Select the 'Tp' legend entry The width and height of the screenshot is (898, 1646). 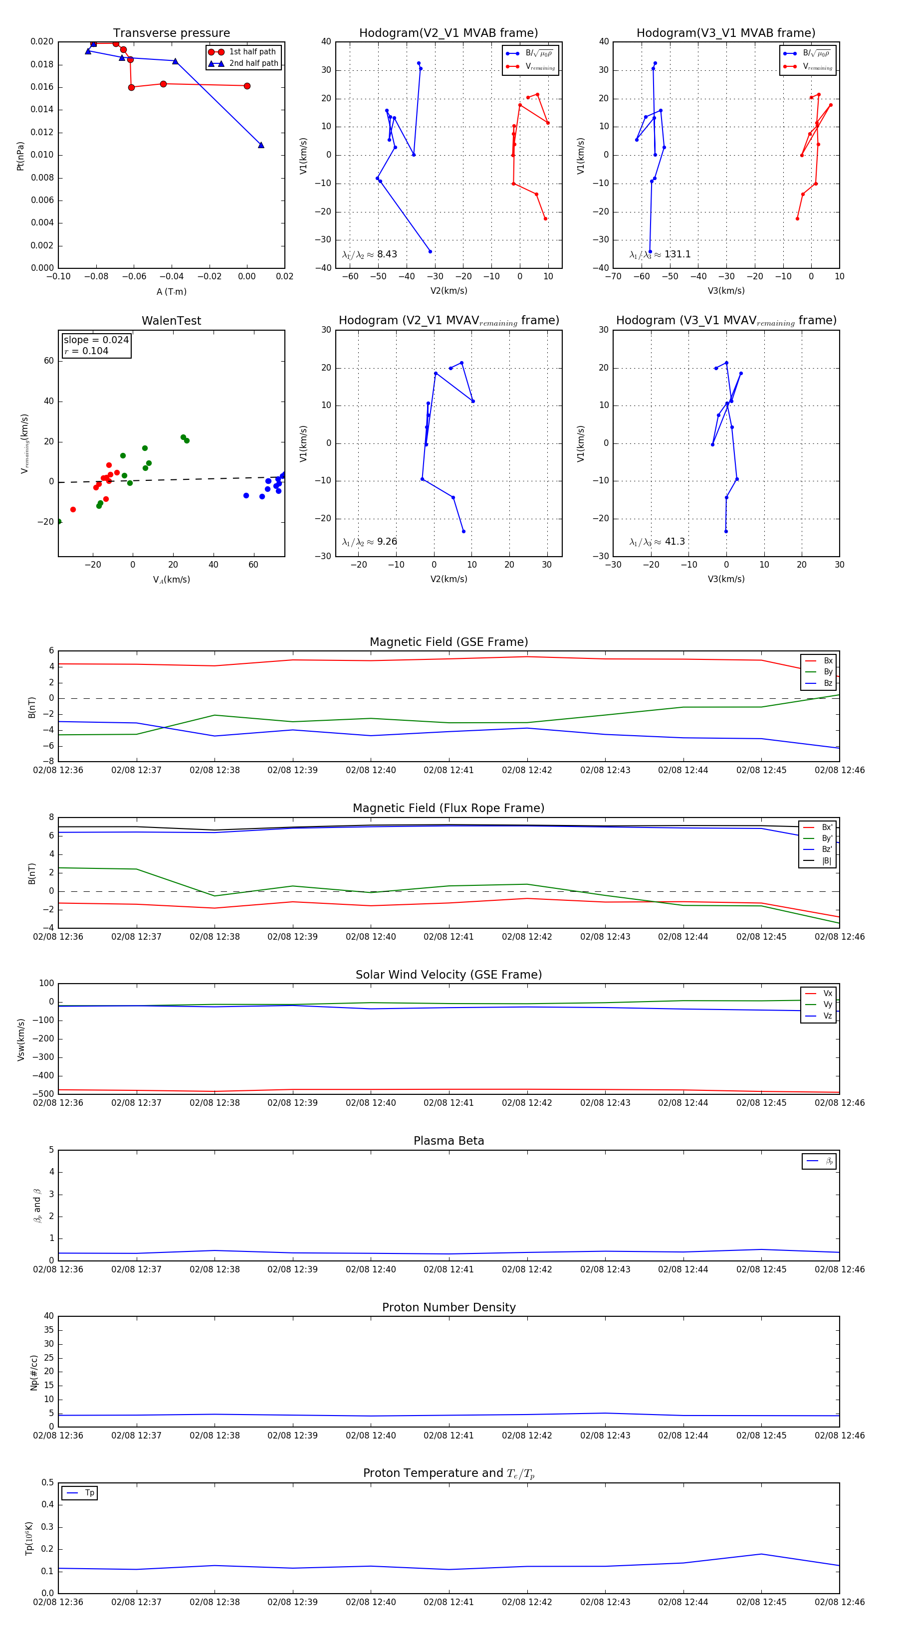pyautogui.click(x=80, y=1493)
